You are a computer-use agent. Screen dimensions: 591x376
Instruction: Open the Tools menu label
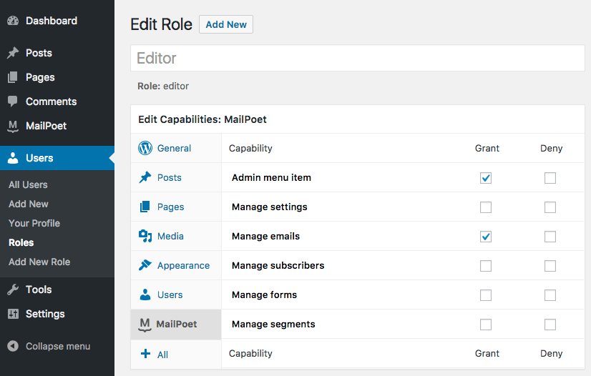pos(39,290)
